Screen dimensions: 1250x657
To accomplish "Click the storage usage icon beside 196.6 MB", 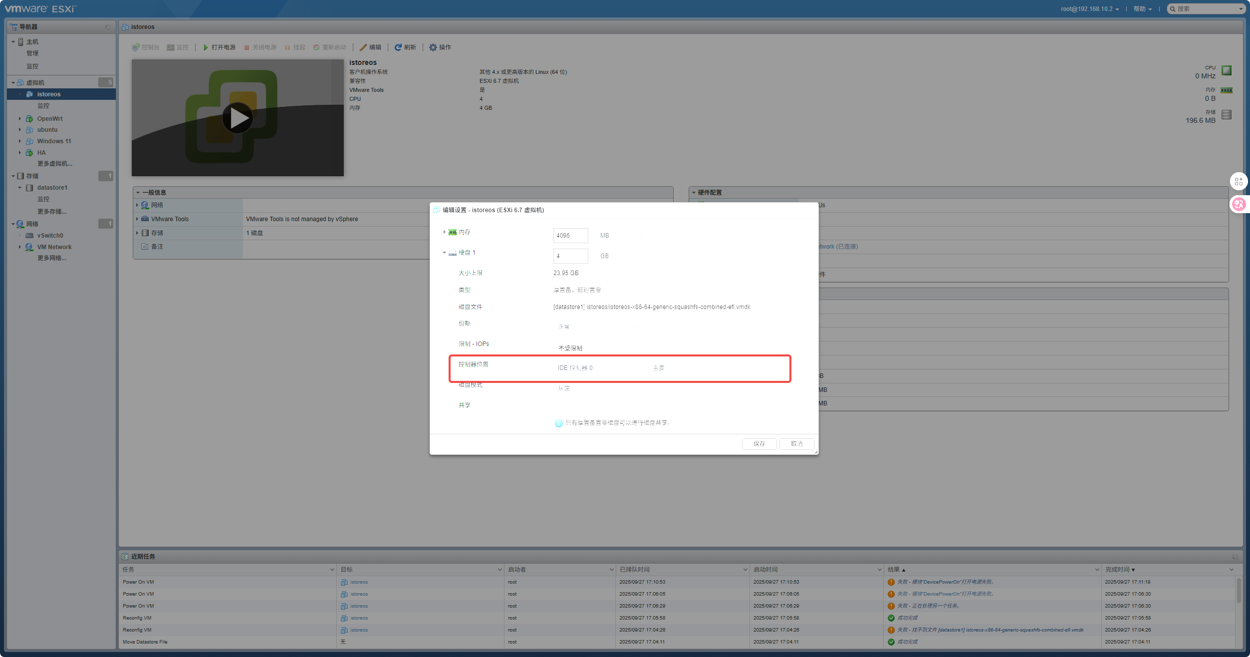I will (1227, 115).
